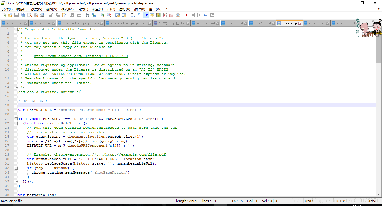Collapse fold marker at line 32

point(16,168)
